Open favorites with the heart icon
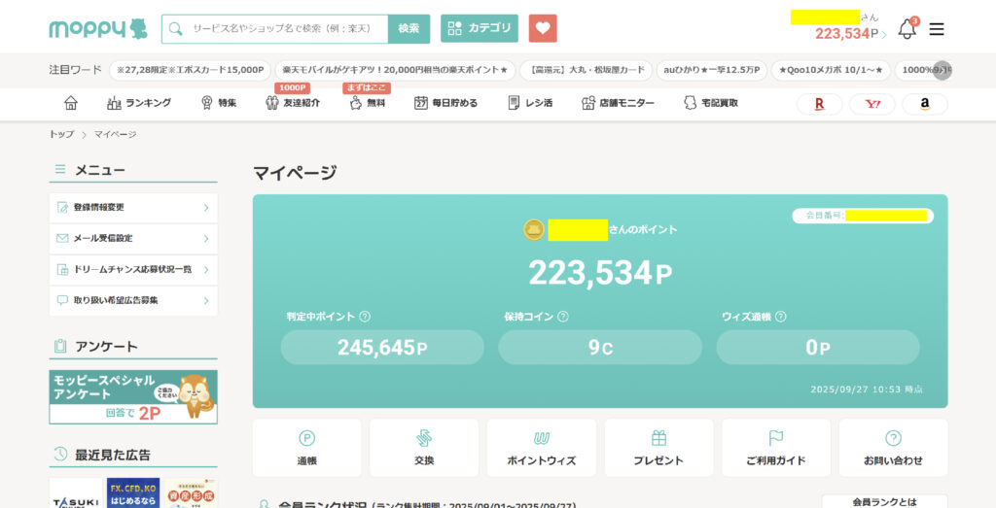 coord(543,28)
